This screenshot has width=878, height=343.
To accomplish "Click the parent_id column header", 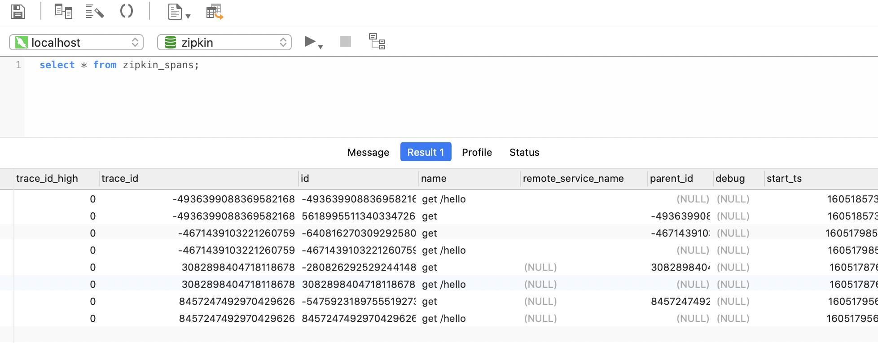I will point(680,179).
